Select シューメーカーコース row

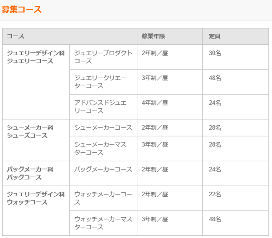pos(169,128)
